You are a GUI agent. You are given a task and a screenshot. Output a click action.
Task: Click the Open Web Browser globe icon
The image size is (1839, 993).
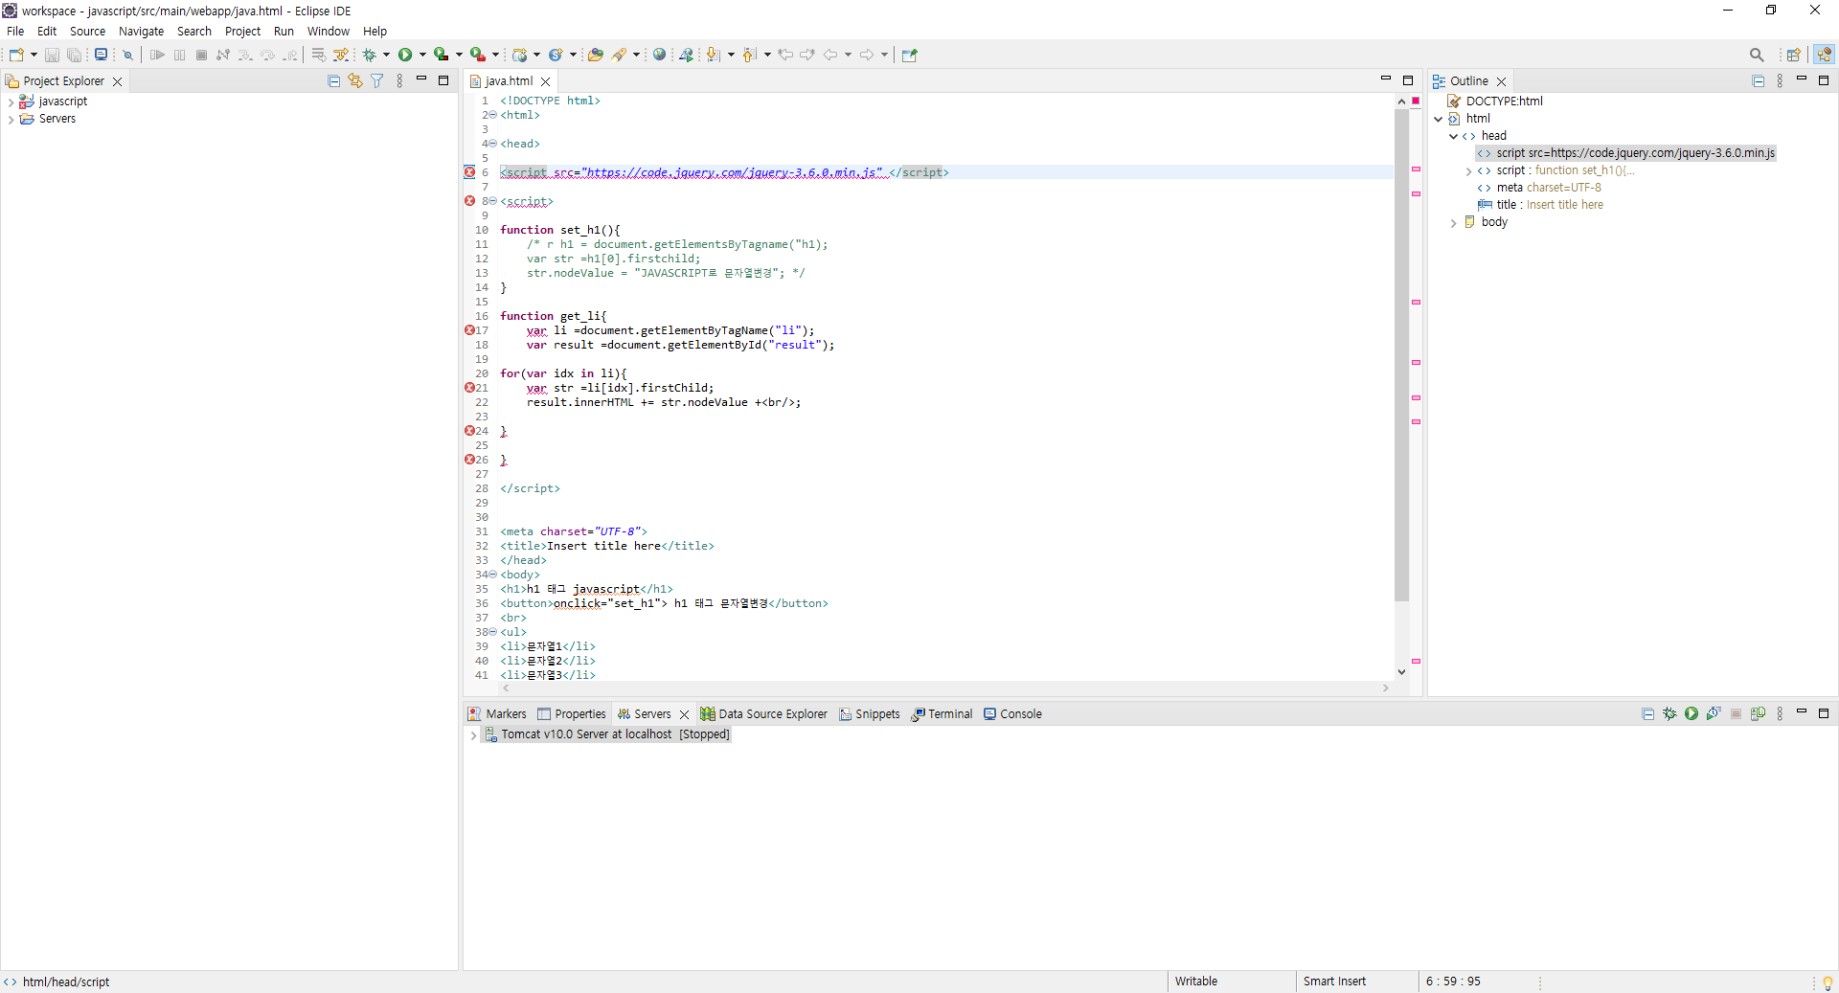(x=659, y=55)
